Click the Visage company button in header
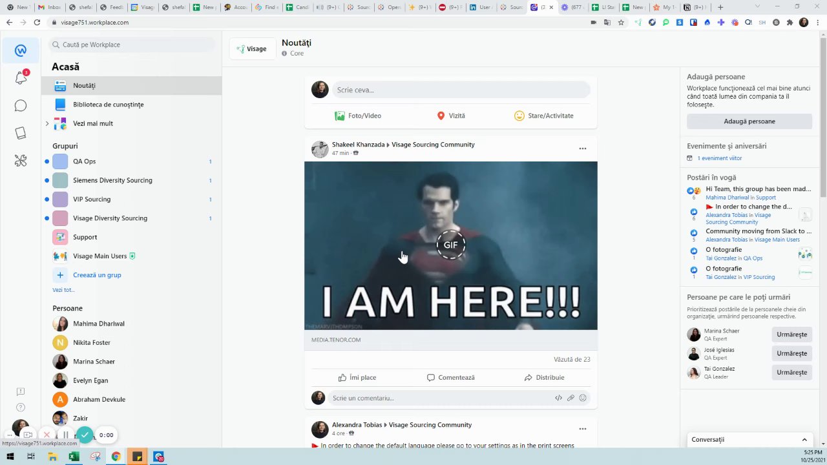The image size is (827, 465). (251, 49)
